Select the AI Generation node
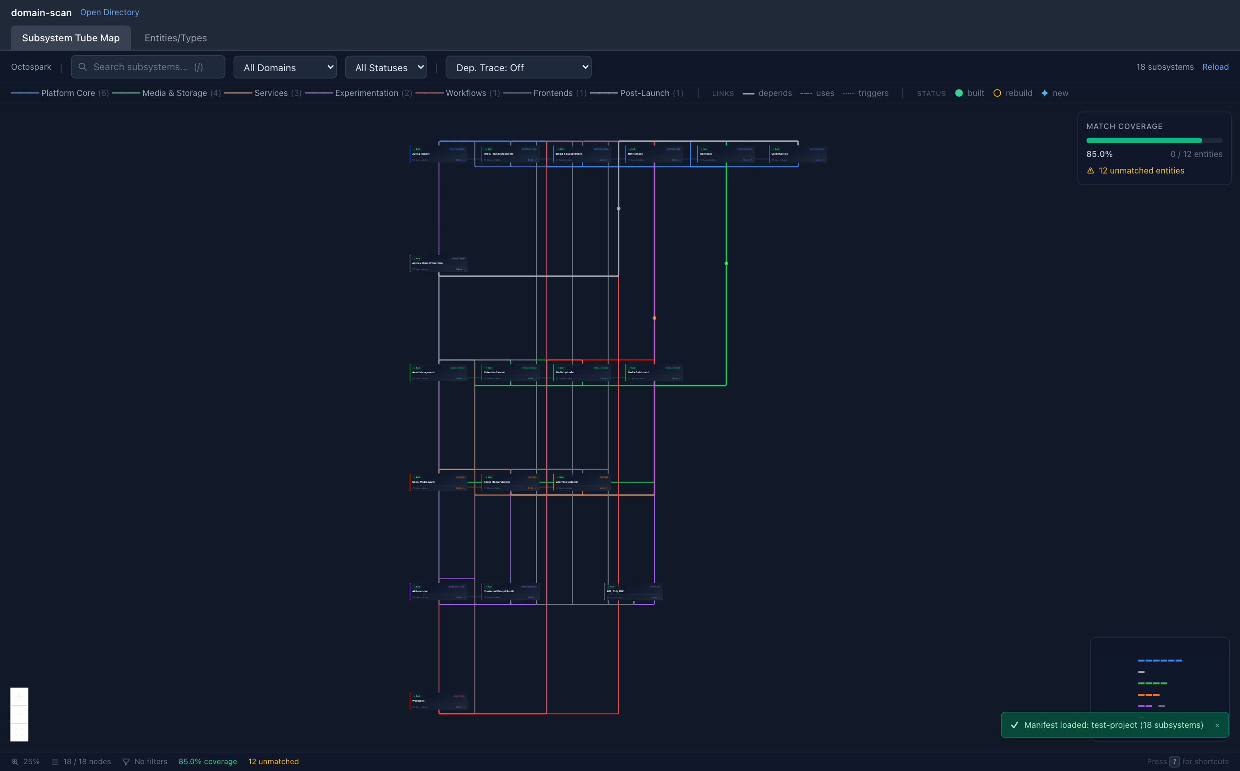 [439, 592]
